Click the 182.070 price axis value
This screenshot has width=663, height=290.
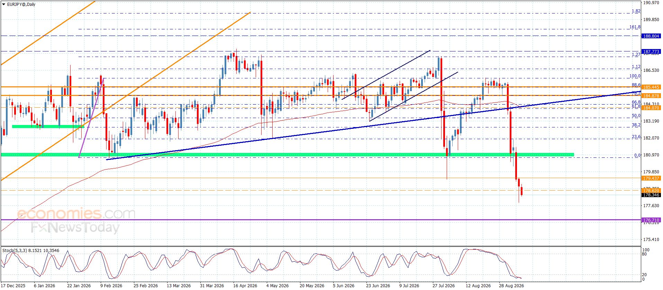point(651,138)
